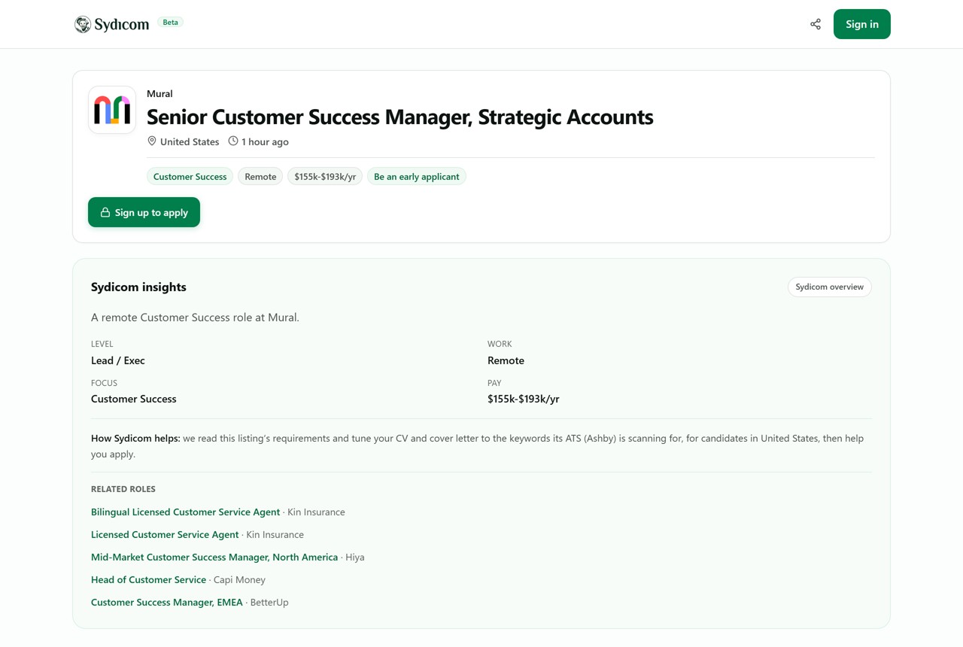Click the United States location text

(x=190, y=141)
